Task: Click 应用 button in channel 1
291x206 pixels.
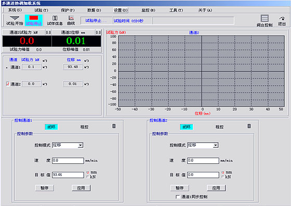Action: tap(81, 188)
